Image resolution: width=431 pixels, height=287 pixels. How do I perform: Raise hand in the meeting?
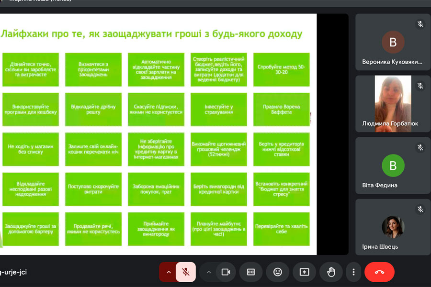tap(331, 272)
